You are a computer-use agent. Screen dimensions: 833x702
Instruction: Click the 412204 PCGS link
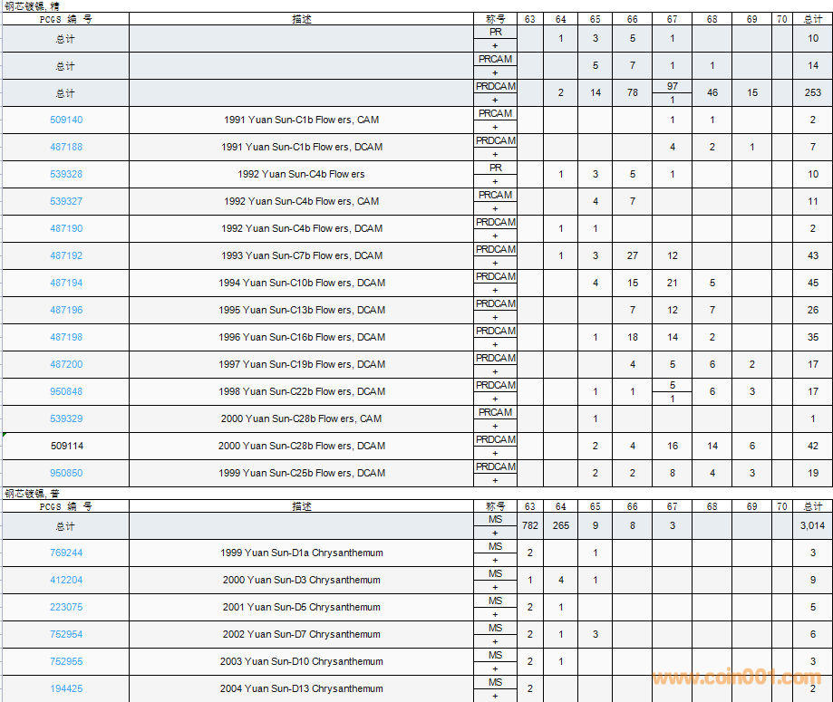(65, 580)
